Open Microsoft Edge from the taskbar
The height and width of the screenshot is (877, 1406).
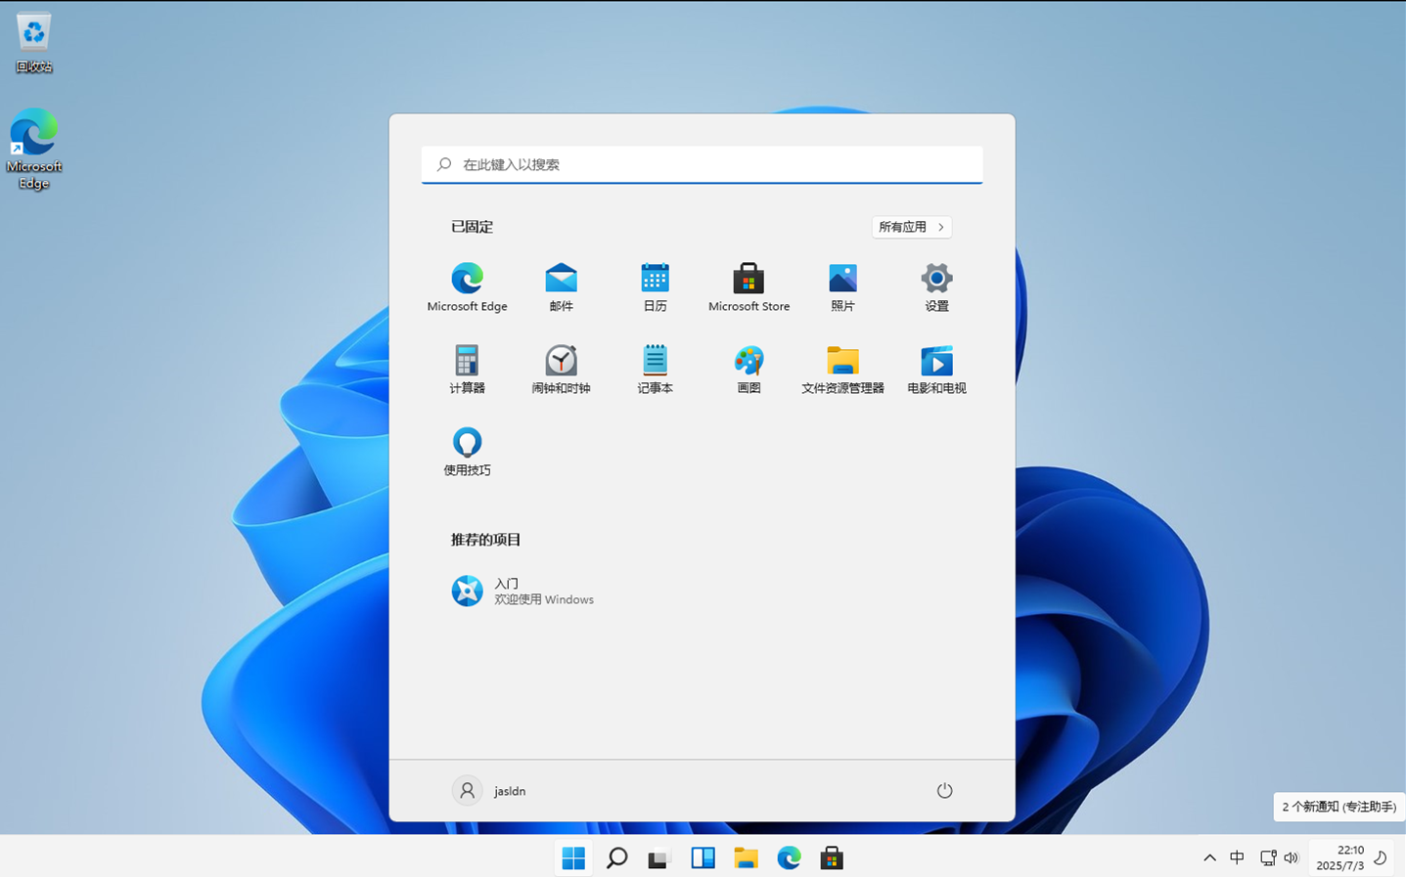point(789,857)
